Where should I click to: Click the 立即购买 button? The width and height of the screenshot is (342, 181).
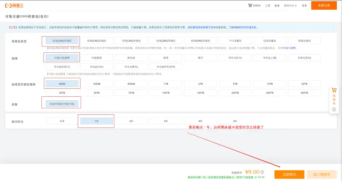tap(289, 174)
